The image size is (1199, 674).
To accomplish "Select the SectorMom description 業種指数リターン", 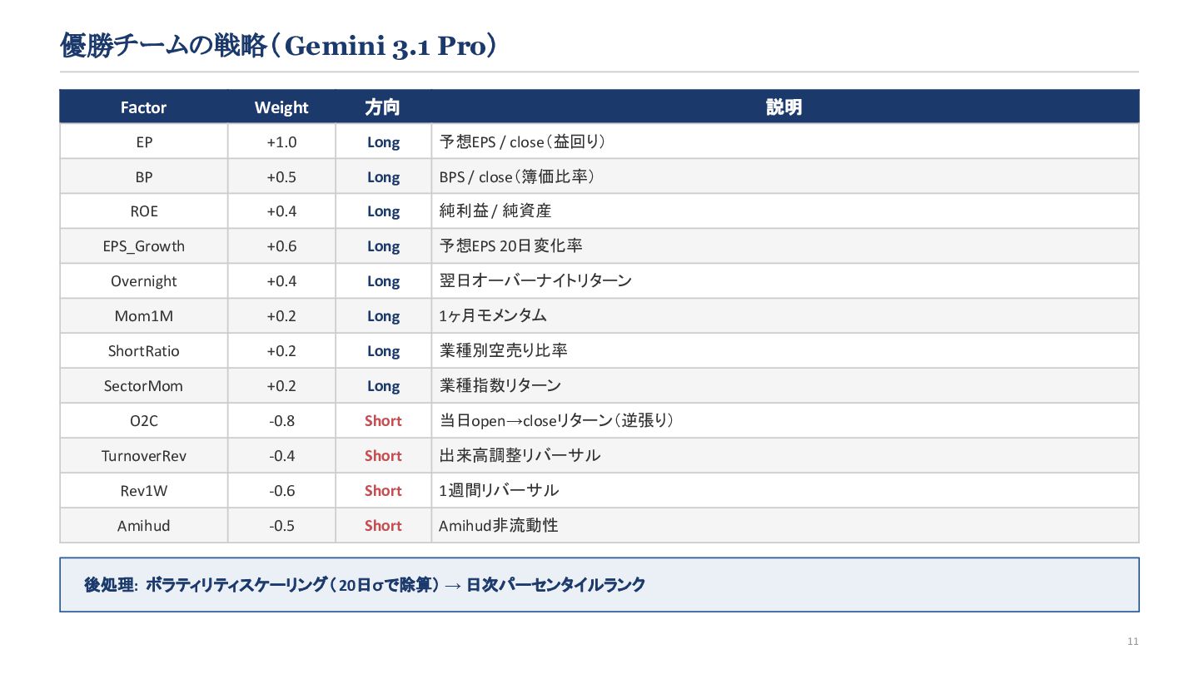I will (x=500, y=386).
